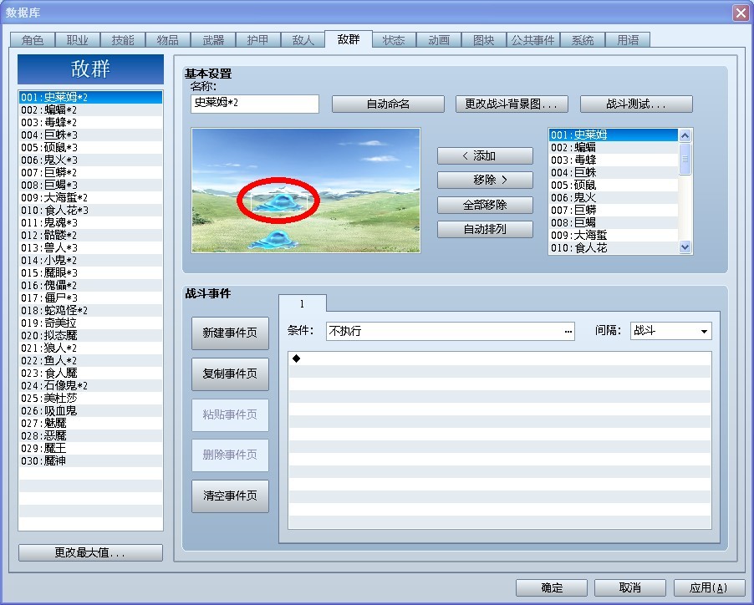Screen dimensions: 754x605
Task: Go to the 系统 tab
Action: click(583, 40)
